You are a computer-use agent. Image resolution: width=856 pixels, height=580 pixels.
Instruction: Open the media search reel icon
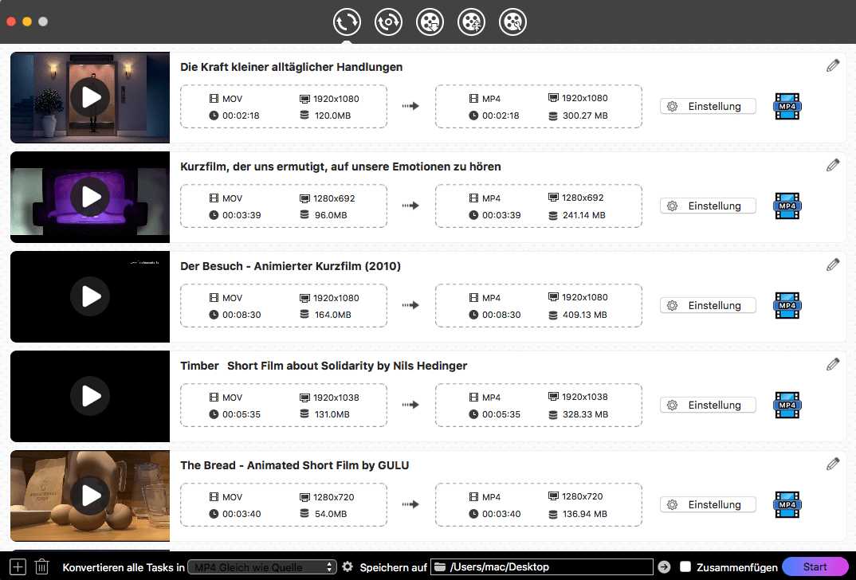[x=512, y=22]
